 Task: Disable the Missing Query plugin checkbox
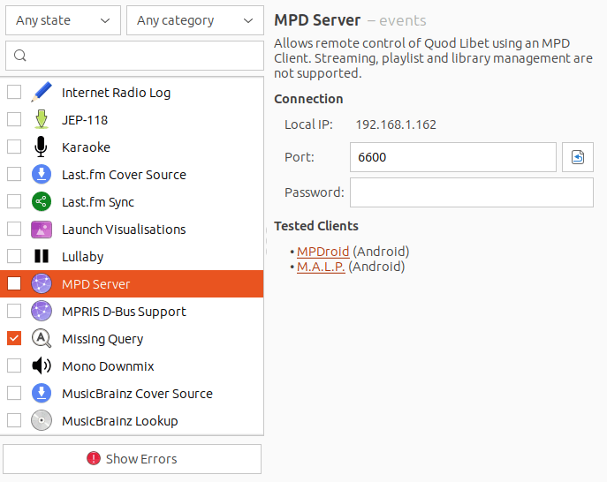coord(14,338)
